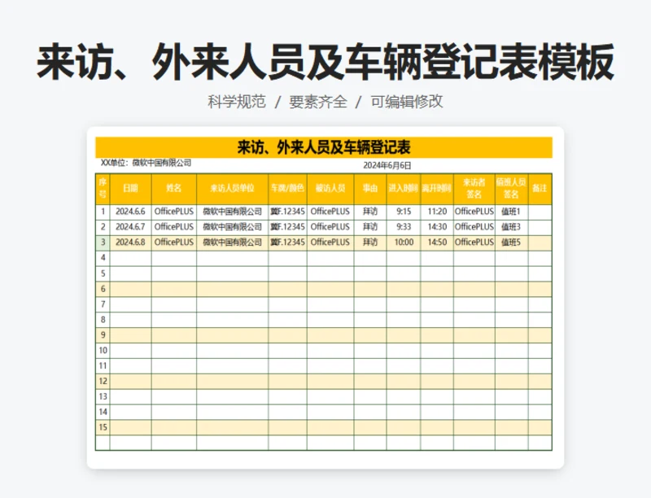The width and height of the screenshot is (651, 498).
Task: Select the 事由 column header
Action: pyautogui.click(x=370, y=189)
